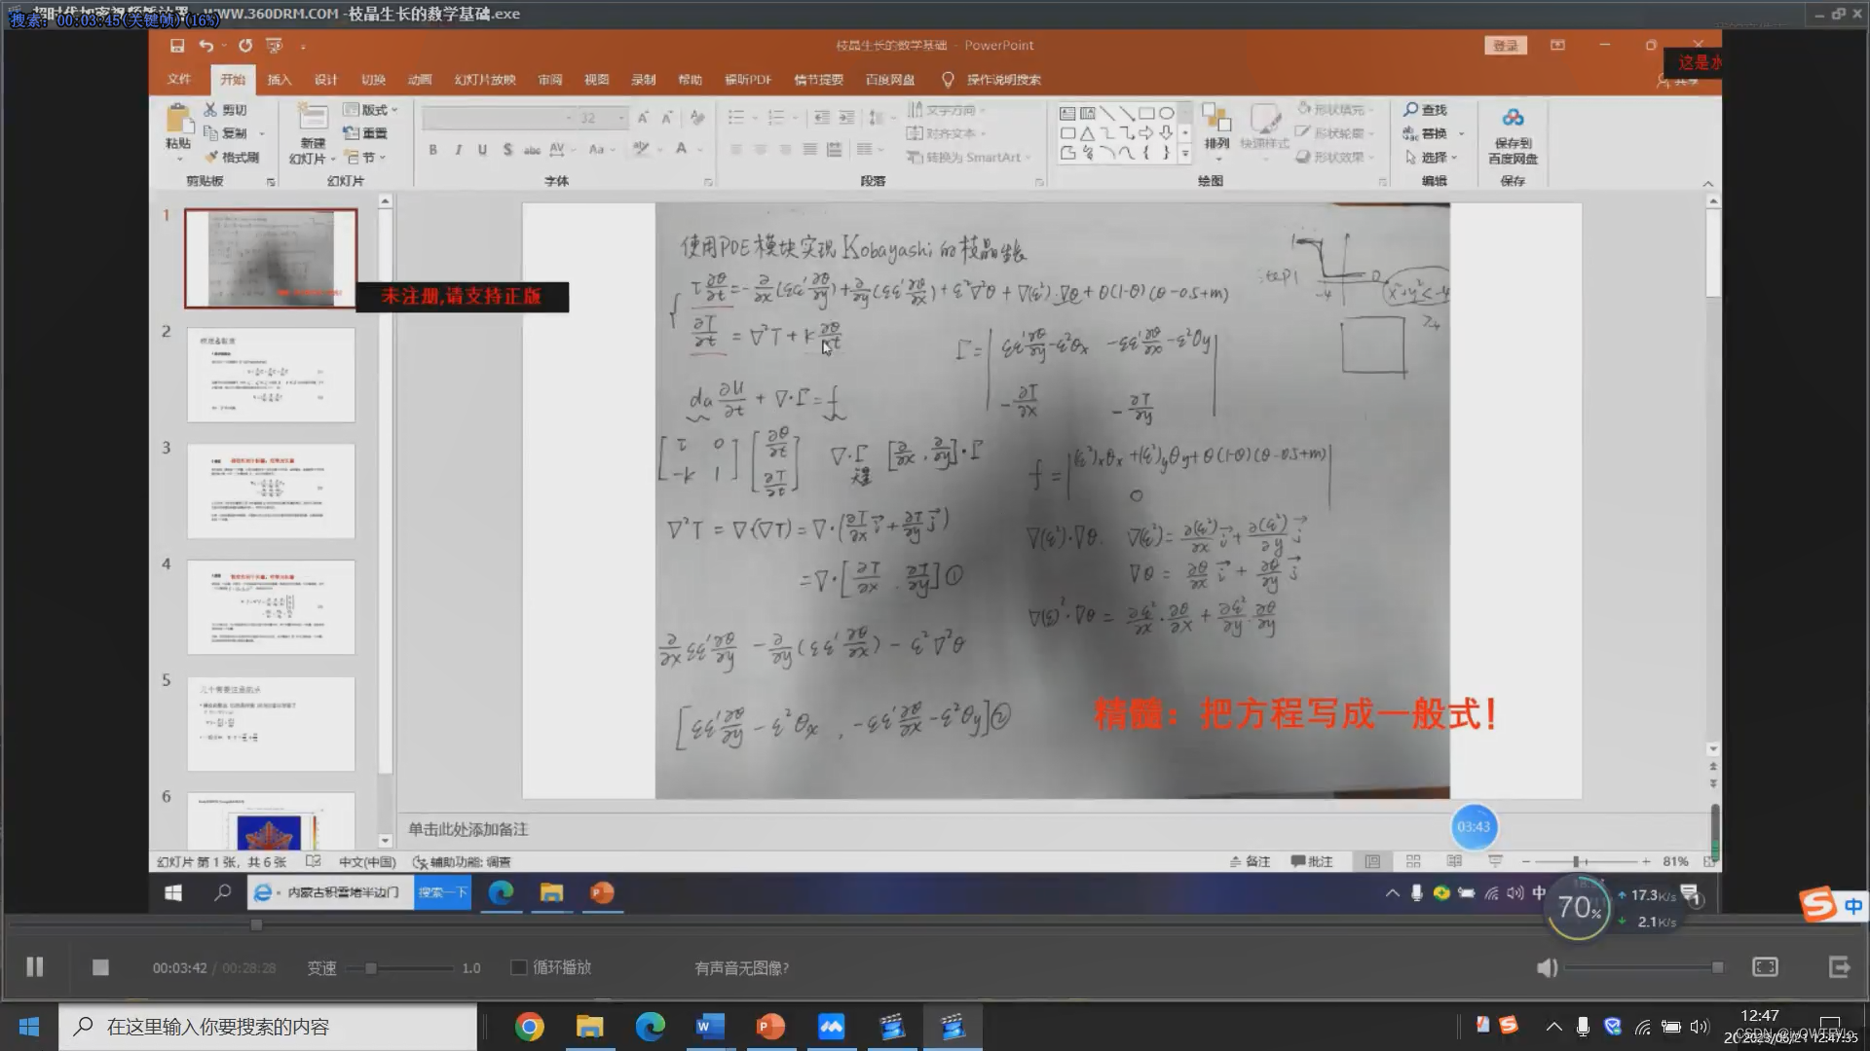The image size is (1870, 1051).
Task: Mute audio via the player's speaker icon
Action: (1547, 967)
